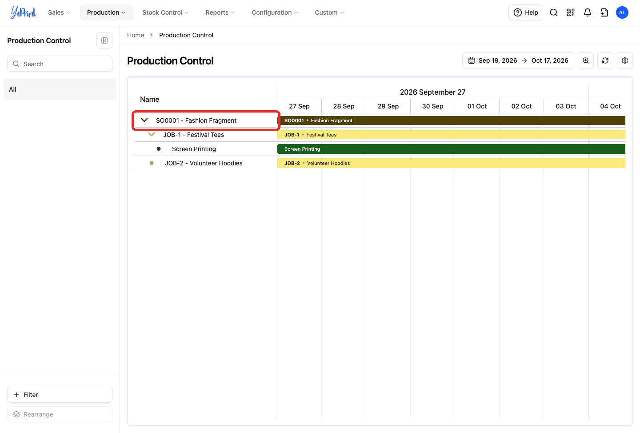The height and width of the screenshot is (433, 640).
Task: Click the Rearrange button
Action: click(60, 414)
